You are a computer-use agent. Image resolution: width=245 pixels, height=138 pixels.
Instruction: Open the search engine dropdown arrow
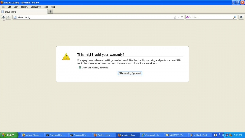190,17
